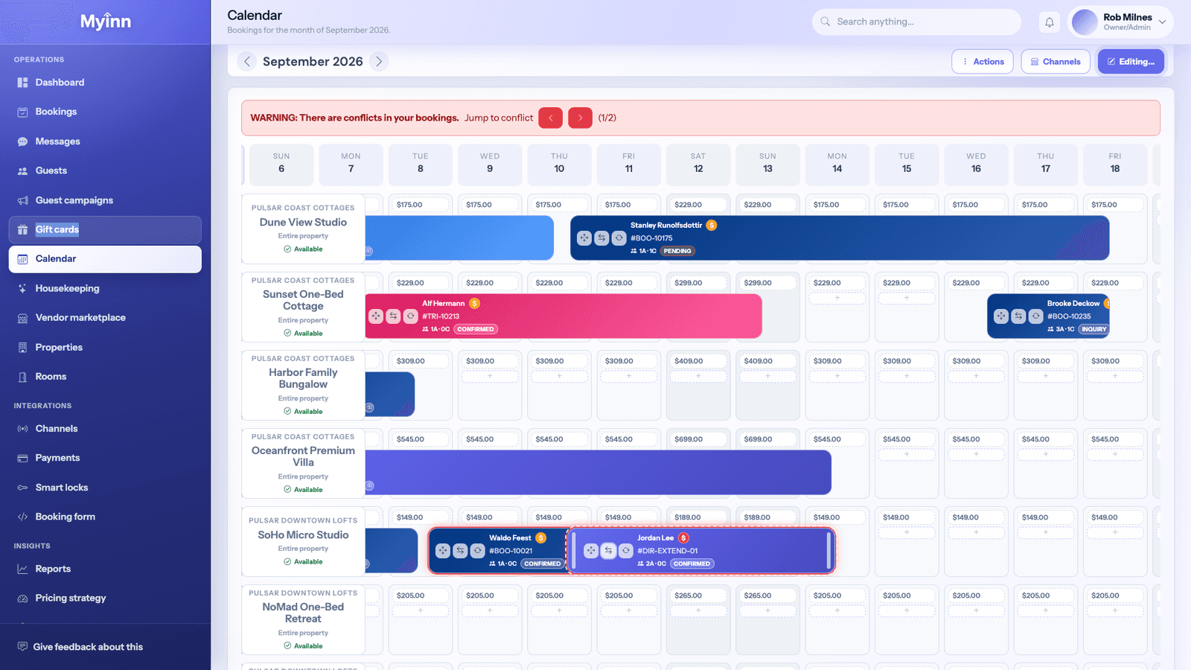Click the Myinn logo

(x=106, y=22)
